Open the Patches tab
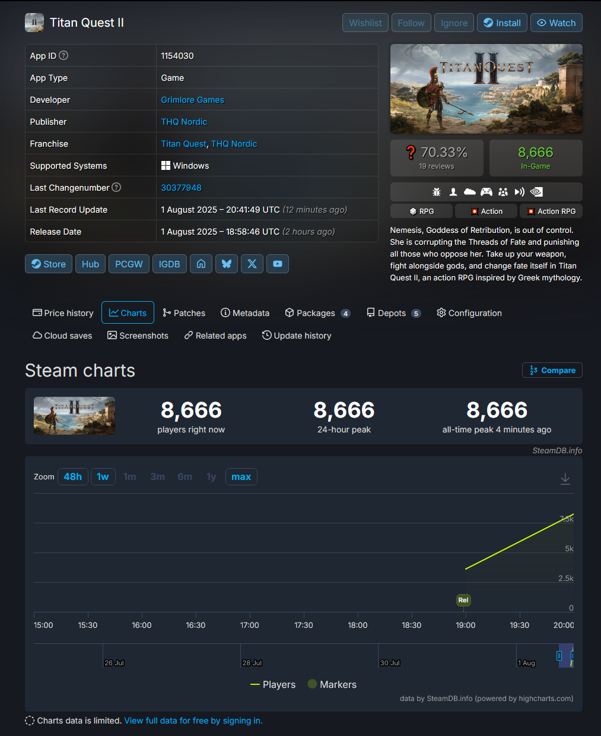Screen dimensions: 601x736 click(184, 313)
